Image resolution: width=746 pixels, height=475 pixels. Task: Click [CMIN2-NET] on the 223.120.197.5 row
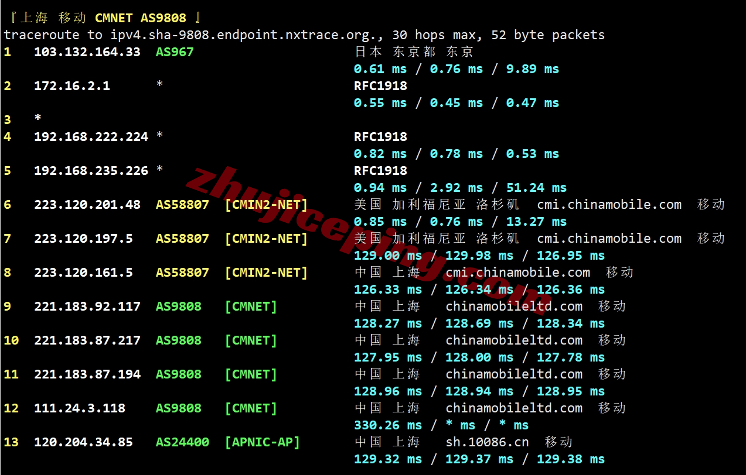[x=266, y=239]
